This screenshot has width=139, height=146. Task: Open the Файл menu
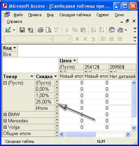(x=18, y=15)
